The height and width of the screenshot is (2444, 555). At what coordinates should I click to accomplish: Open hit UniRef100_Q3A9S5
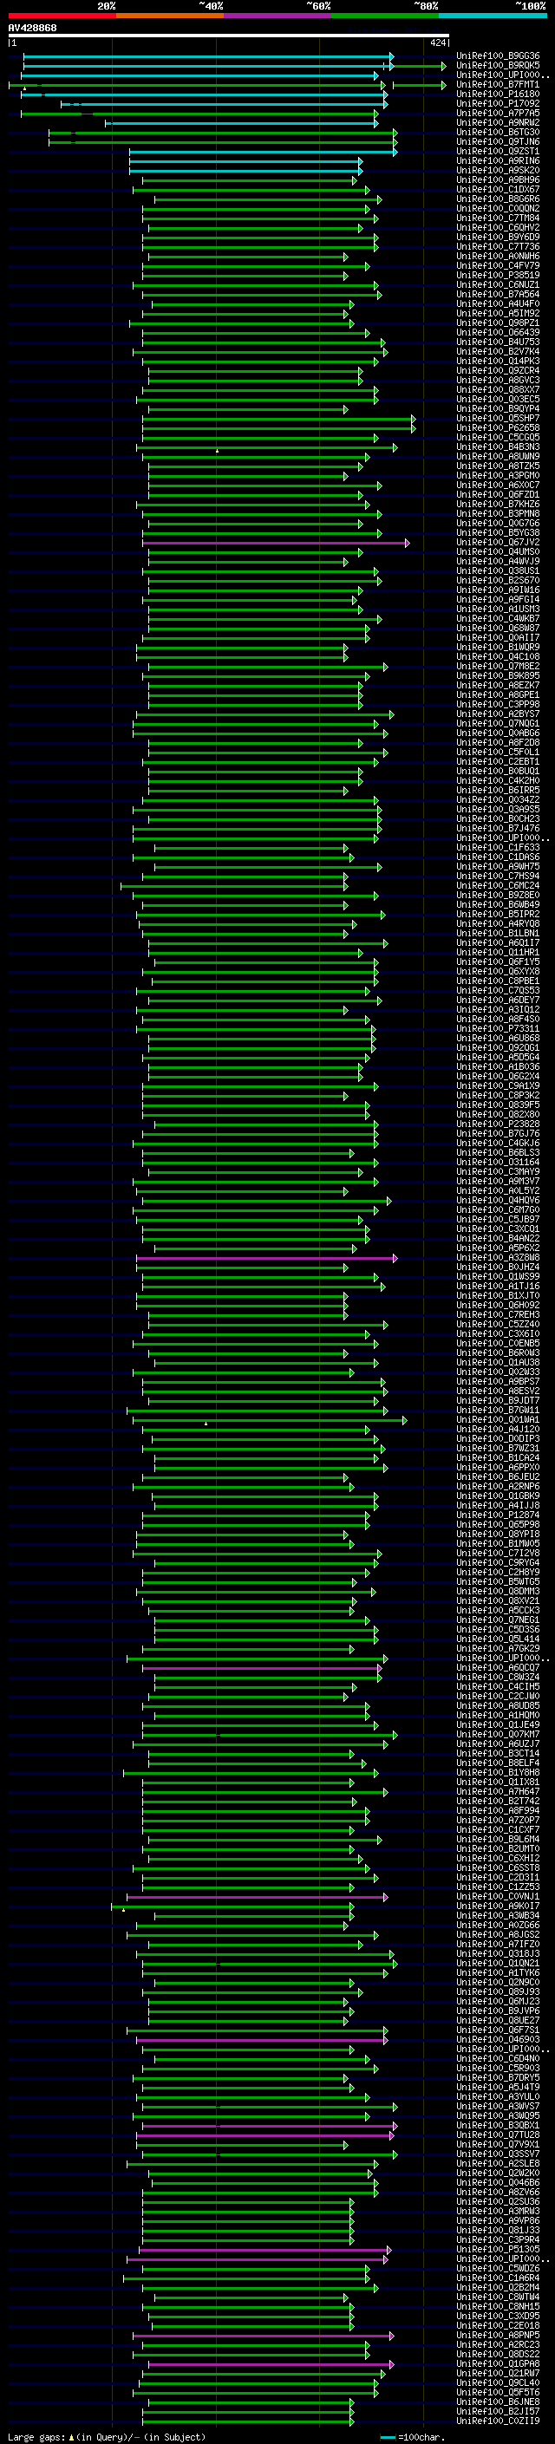[498, 809]
